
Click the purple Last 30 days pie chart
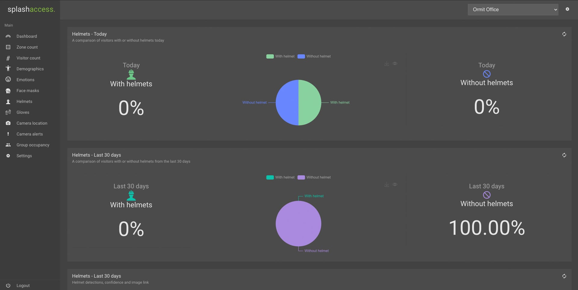point(298,223)
